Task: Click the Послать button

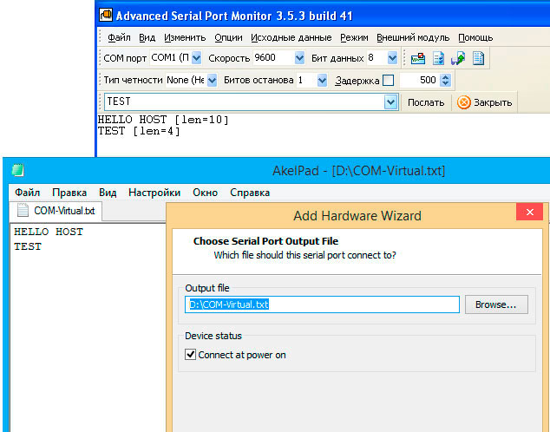Action: [426, 102]
